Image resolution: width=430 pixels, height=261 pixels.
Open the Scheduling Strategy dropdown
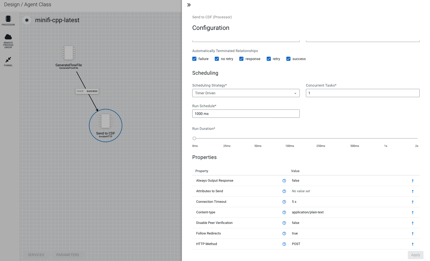pyautogui.click(x=246, y=93)
